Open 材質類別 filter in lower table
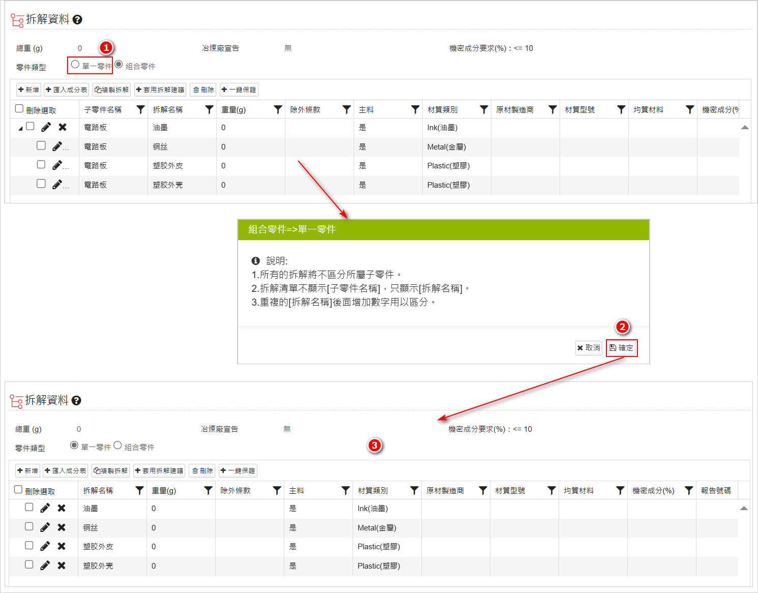Image resolution: width=758 pixels, height=593 pixels. tap(415, 490)
